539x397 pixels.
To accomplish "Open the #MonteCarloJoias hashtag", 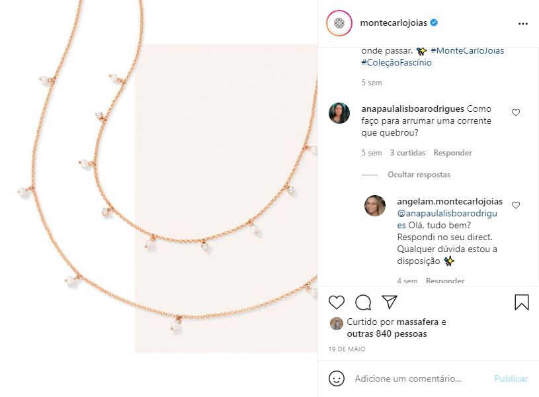I will point(466,50).
